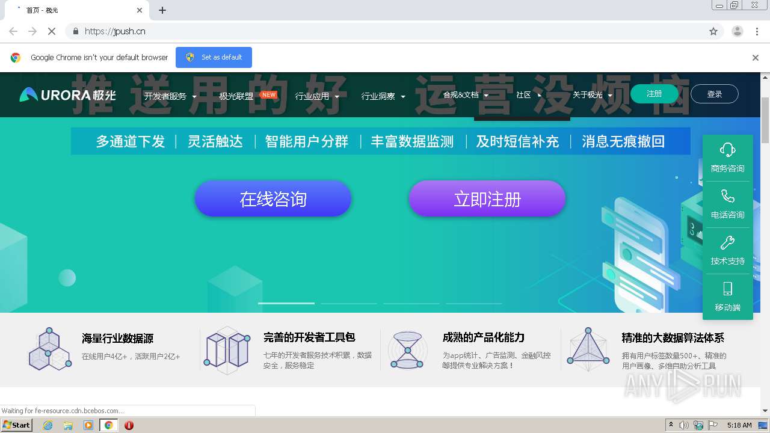This screenshot has height=433, width=770.
Task: Open the file explorer folder in taskbar
Action: pyautogui.click(x=68, y=425)
